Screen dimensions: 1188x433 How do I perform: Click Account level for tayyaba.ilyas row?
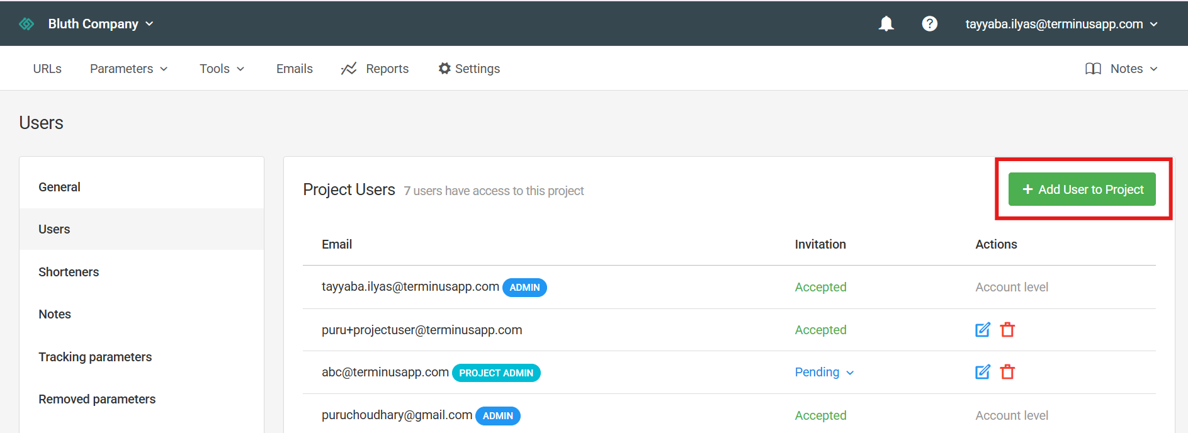(x=1012, y=287)
